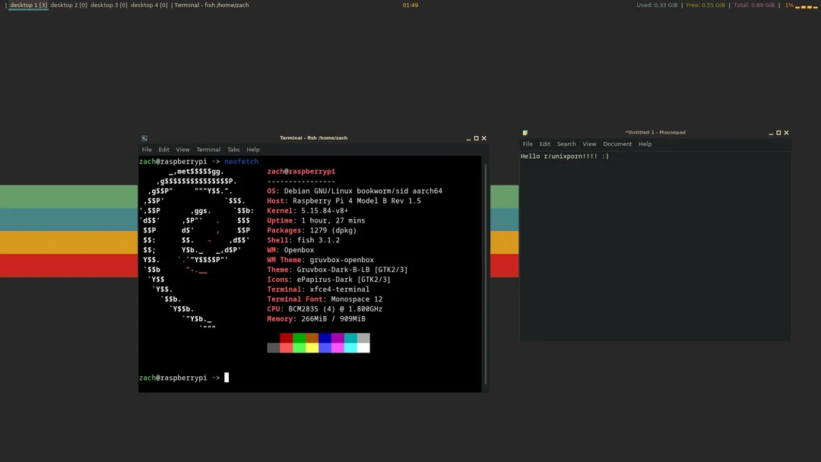Open Mousepad's Help menu
This screenshot has height=462, width=821.
click(645, 144)
